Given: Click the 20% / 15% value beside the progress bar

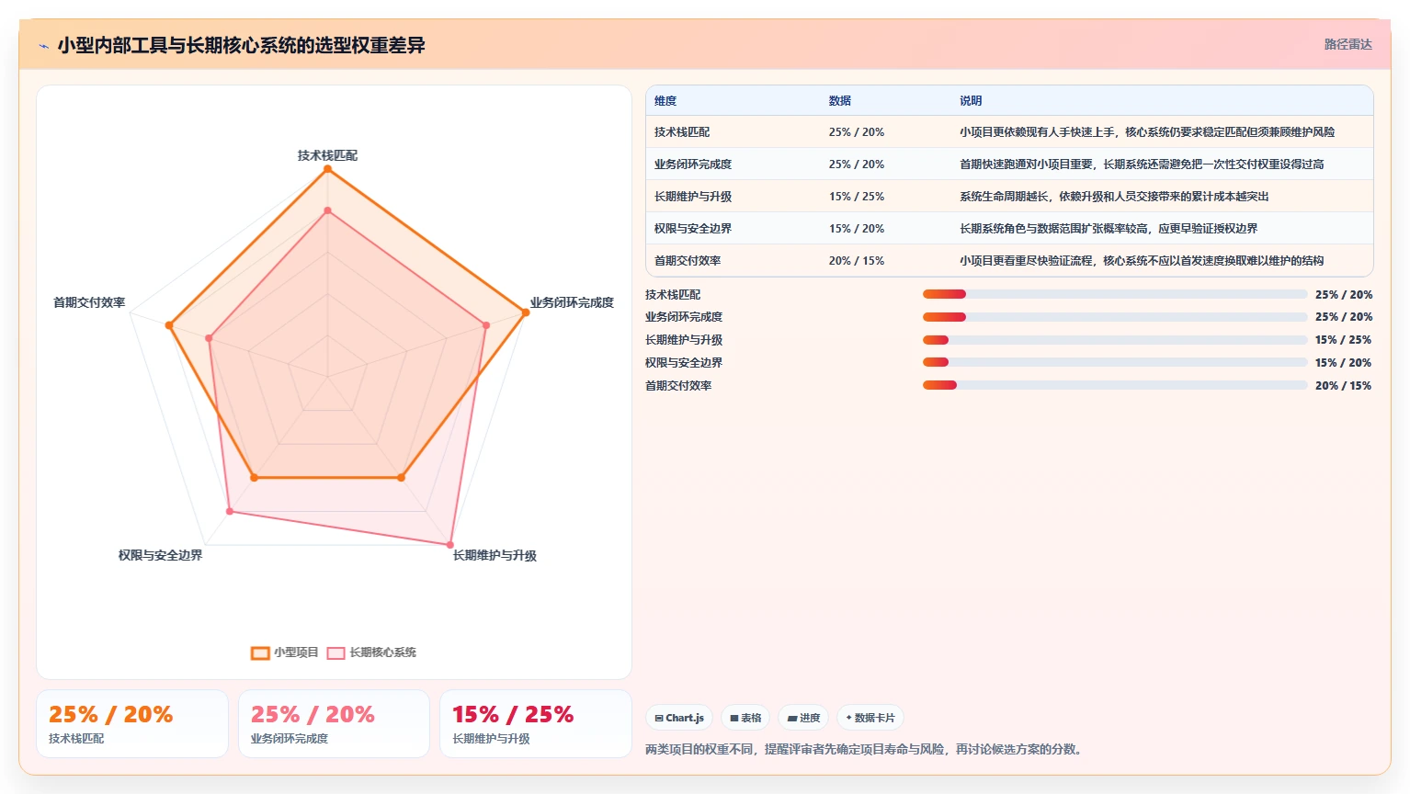Looking at the screenshot, I should coord(1343,386).
